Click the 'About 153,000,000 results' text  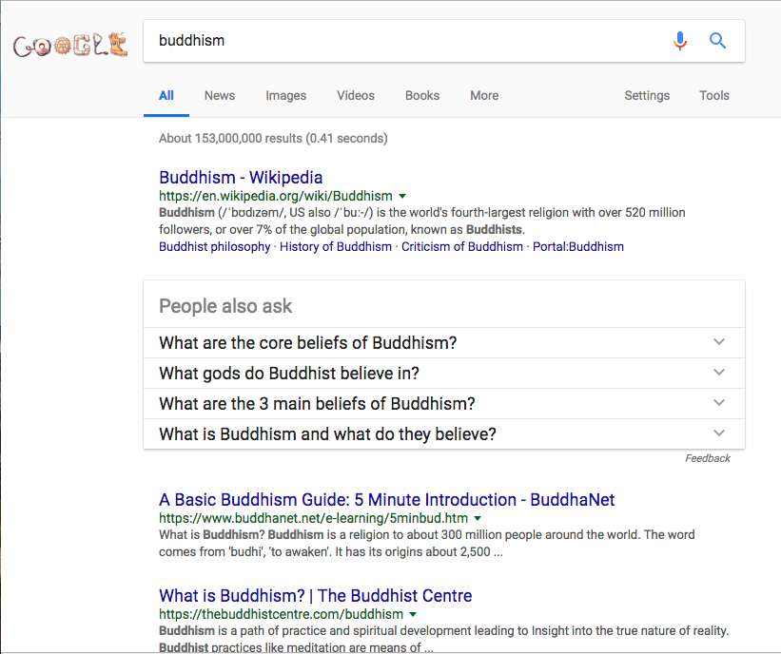(273, 139)
